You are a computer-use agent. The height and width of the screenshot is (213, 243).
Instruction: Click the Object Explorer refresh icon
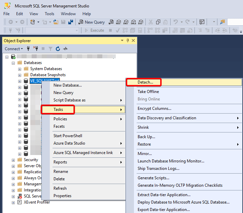pos(58,49)
